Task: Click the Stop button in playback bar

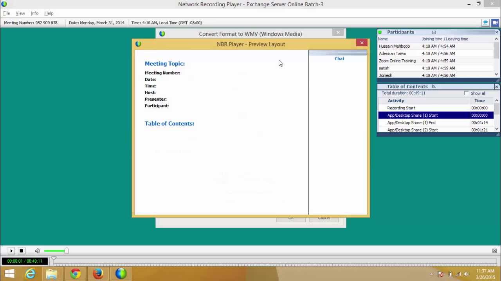Action: [x=22, y=251]
